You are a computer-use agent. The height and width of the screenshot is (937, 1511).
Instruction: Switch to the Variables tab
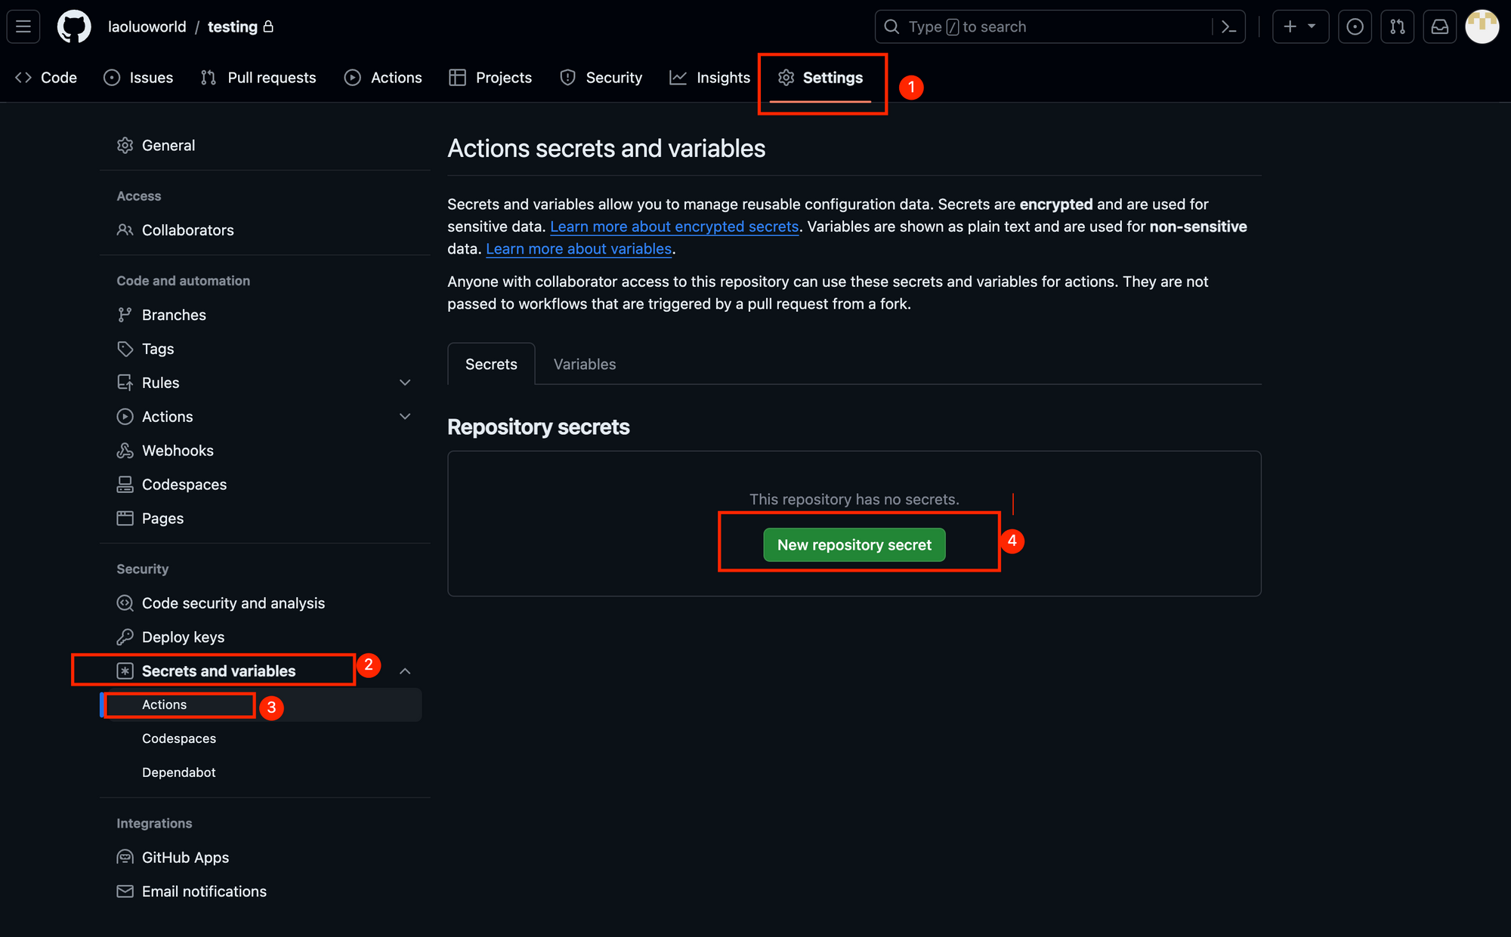tap(584, 364)
